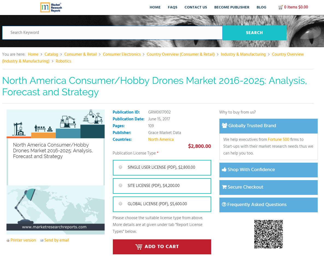Click inside the Search Keyword field
The height and width of the screenshot is (256, 324).
click(x=109, y=32)
